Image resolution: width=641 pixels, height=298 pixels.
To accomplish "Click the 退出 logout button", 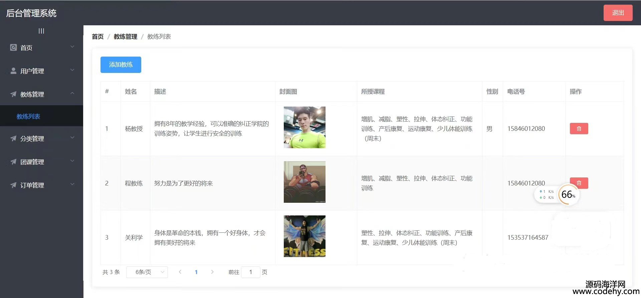I will [618, 13].
